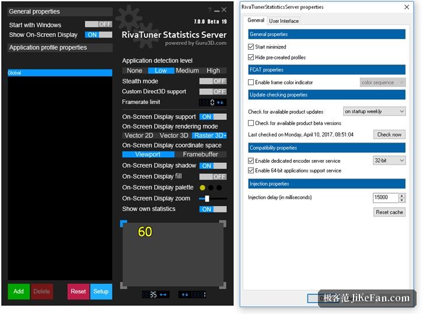The width and height of the screenshot is (423, 314).
Task: Click the bottom-left corner anchor of OSD preview
Action: 124,285
